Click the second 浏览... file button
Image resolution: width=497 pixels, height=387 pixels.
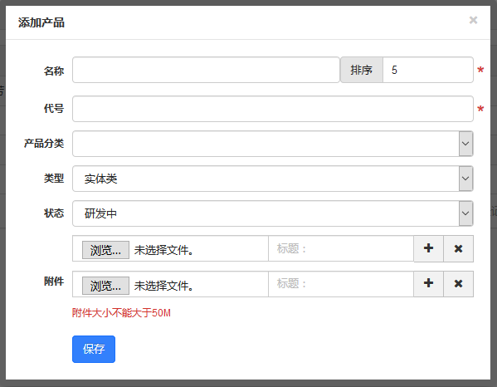click(105, 286)
